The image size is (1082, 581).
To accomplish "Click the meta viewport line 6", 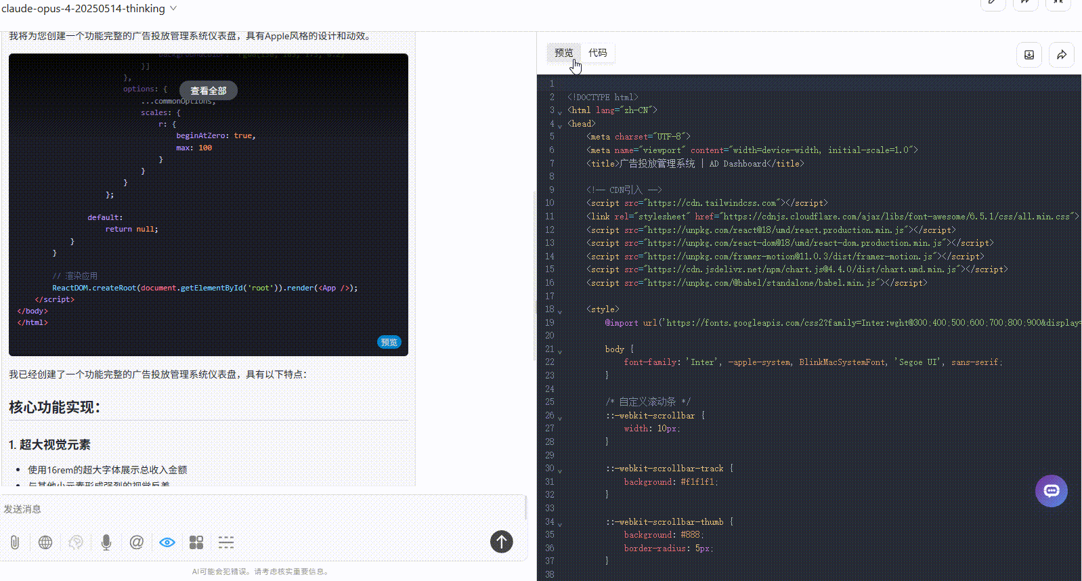I will (x=752, y=150).
